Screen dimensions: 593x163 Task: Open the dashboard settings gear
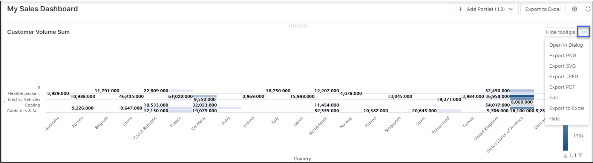[x=574, y=9]
